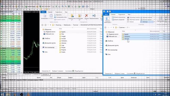This screenshot has height=96, width=170.
Task: Select the Presets folder
Action: click(63, 47)
